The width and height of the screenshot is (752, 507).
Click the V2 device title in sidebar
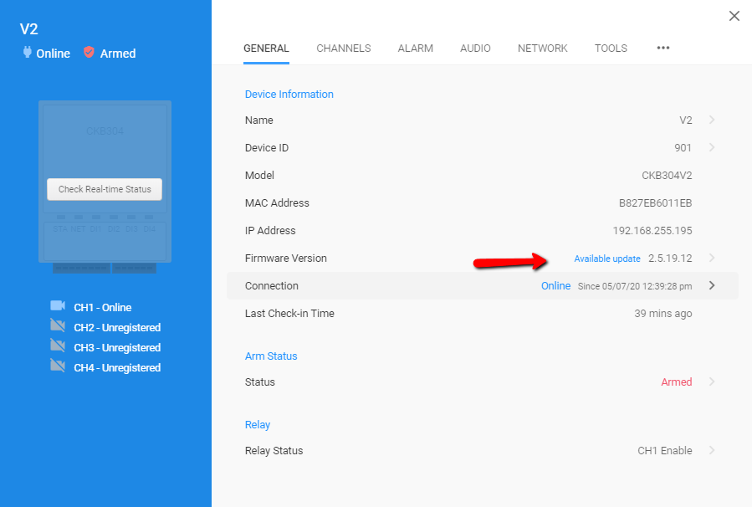28,29
